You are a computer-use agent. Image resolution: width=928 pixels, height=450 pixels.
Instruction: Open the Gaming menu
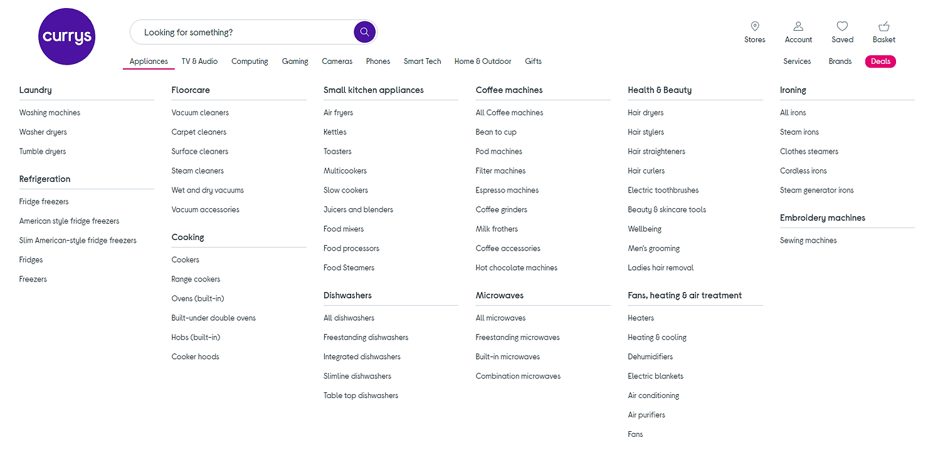pos(295,61)
